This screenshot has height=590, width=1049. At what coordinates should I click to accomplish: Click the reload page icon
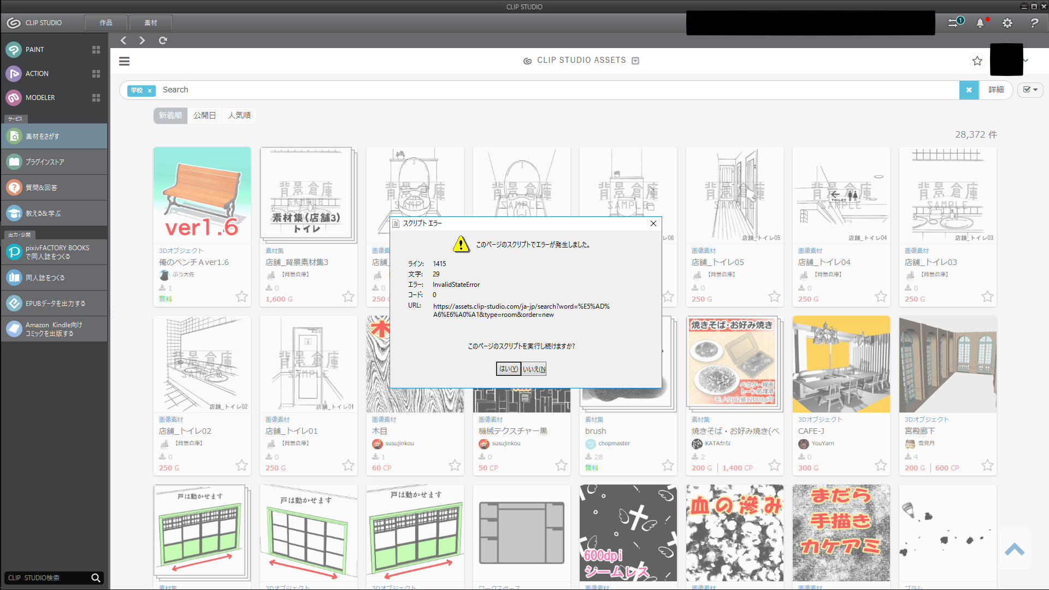click(x=163, y=40)
